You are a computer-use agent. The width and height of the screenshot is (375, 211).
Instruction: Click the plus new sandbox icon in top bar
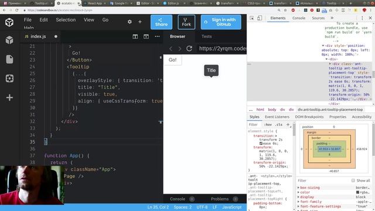140,22
